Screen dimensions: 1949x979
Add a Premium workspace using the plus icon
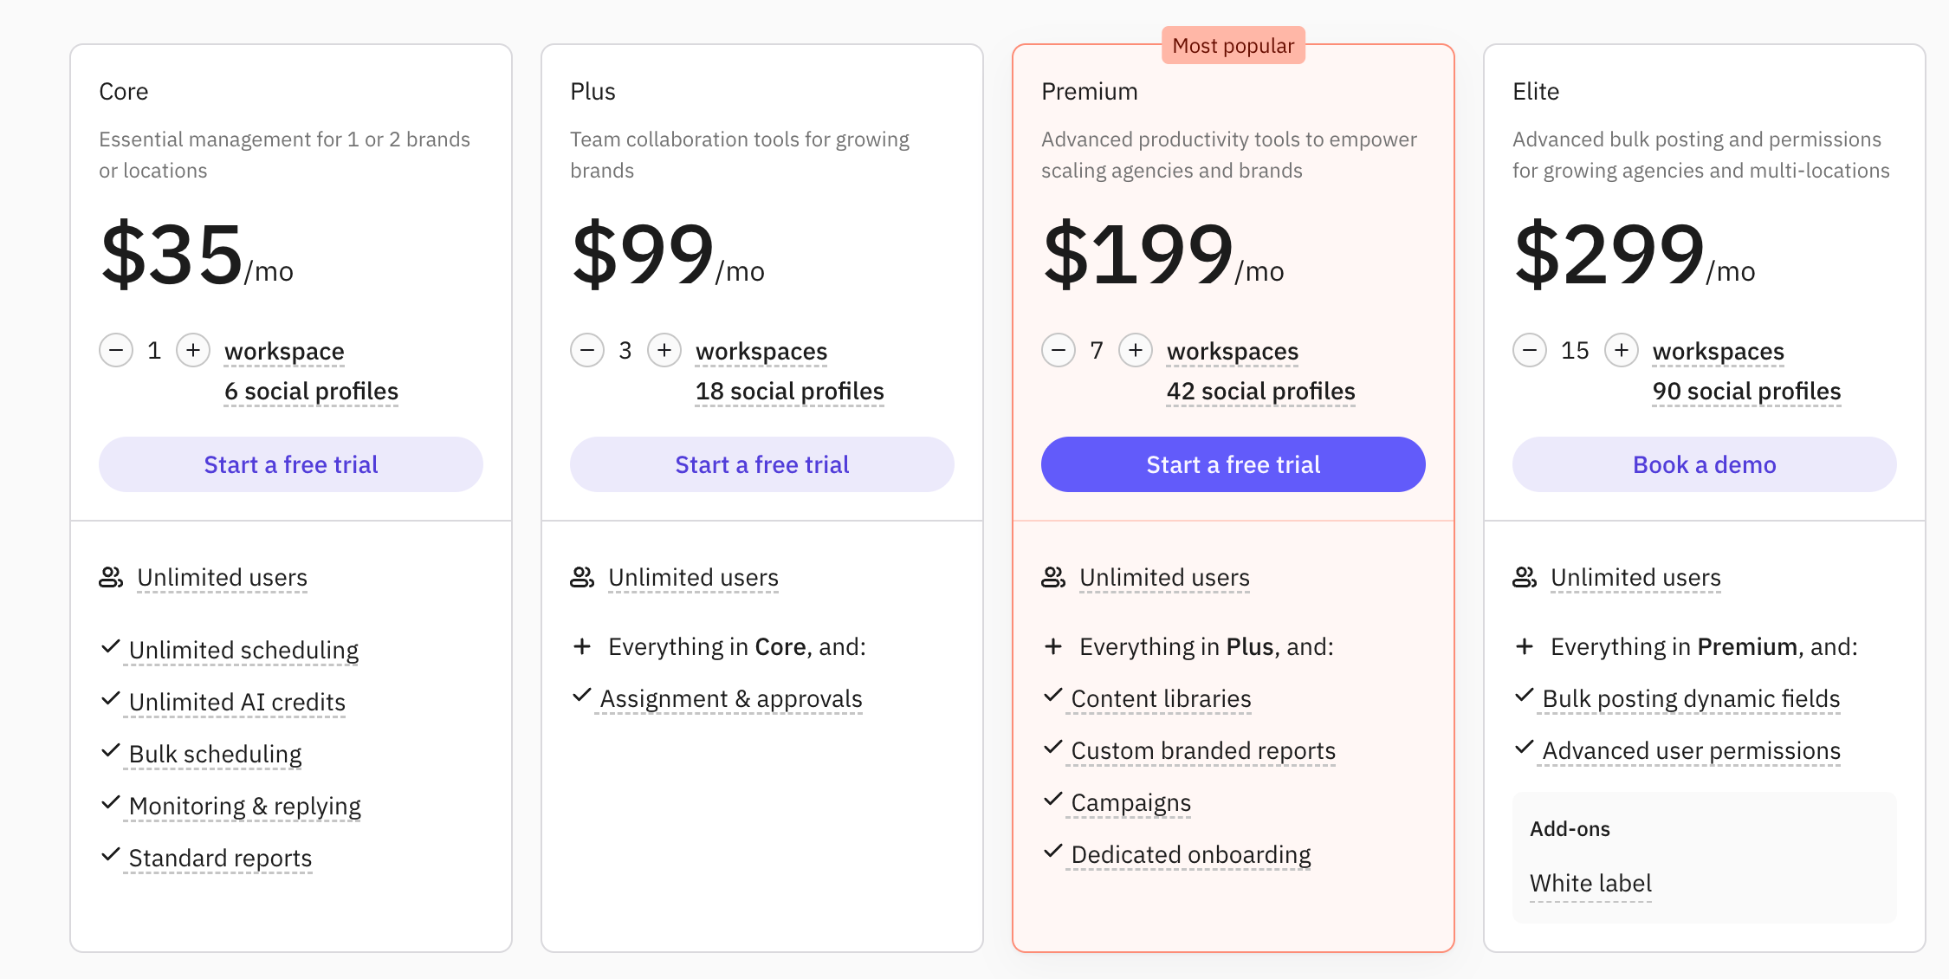click(x=1136, y=351)
